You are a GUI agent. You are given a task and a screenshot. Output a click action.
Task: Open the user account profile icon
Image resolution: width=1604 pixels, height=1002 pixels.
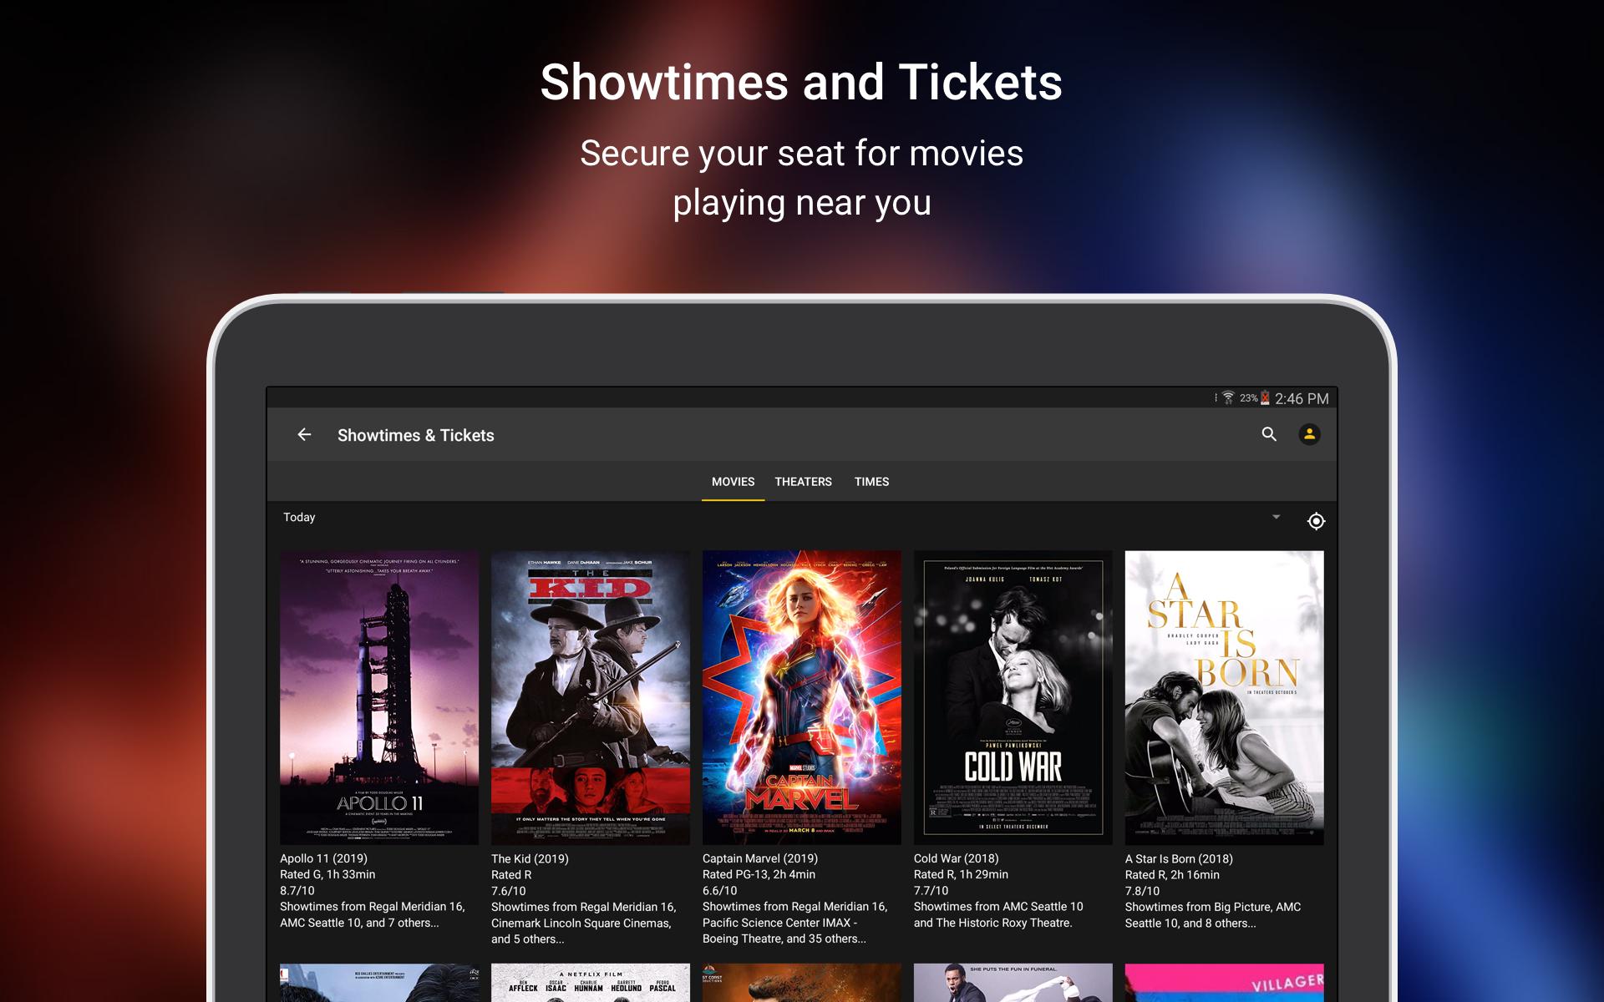pos(1309,434)
